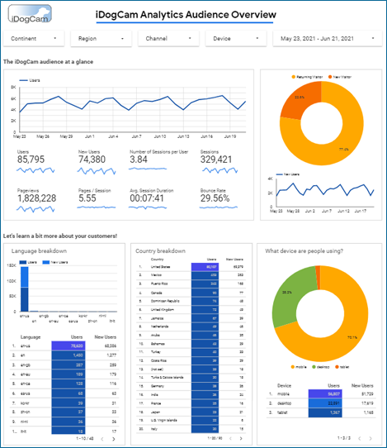Click the iDogCam Analytics Audience Overview title
Image resolution: width=387 pixels, height=448 pixels.
[x=186, y=15]
